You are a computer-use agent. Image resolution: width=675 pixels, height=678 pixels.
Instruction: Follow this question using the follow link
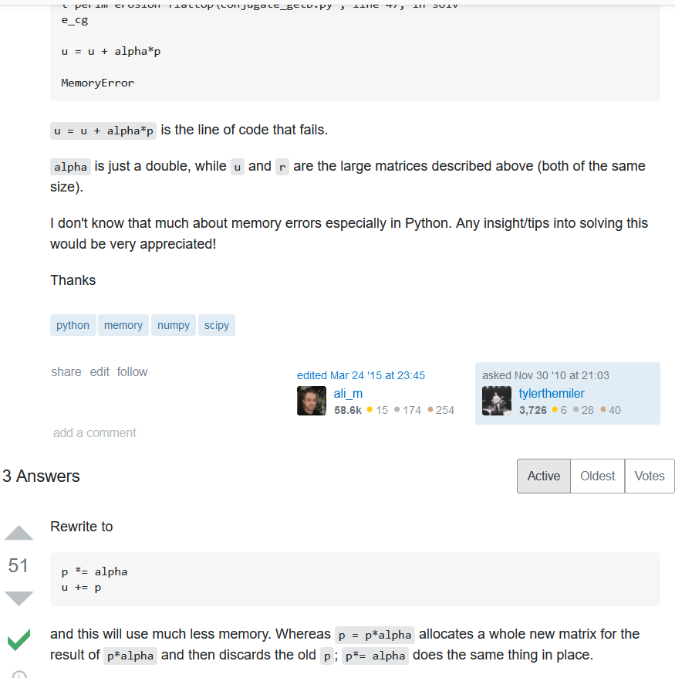[x=132, y=371]
